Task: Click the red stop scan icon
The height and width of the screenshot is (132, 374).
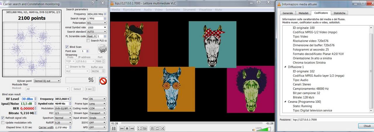Action: [103, 81]
